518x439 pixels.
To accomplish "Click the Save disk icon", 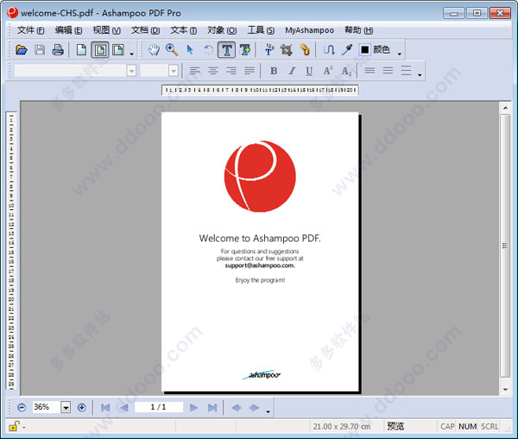I will pyautogui.click(x=40, y=50).
